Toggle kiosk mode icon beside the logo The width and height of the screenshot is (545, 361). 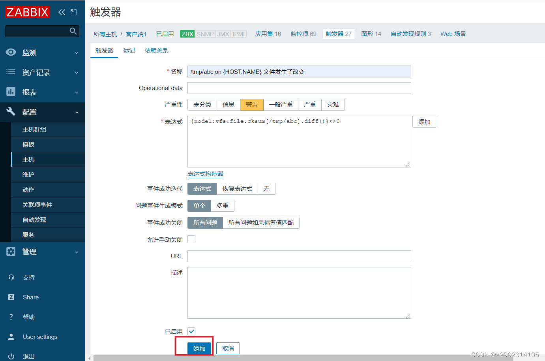(x=73, y=12)
